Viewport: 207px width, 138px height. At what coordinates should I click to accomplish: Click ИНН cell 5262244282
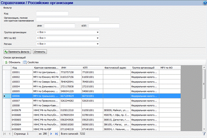point(71,101)
